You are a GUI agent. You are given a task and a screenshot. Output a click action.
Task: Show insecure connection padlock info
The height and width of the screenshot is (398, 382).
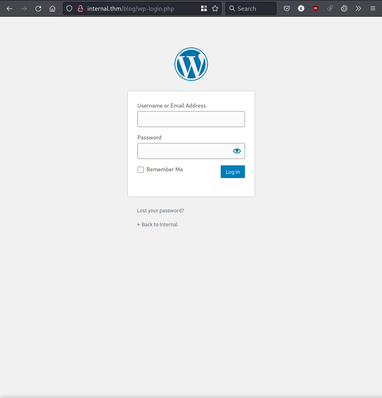pyautogui.click(x=80, y=9)
